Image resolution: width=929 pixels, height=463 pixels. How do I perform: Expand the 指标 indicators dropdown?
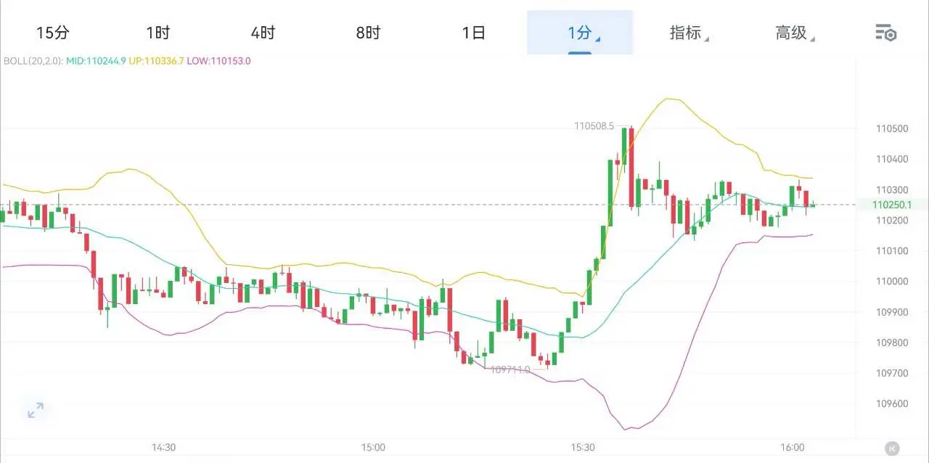689,33
